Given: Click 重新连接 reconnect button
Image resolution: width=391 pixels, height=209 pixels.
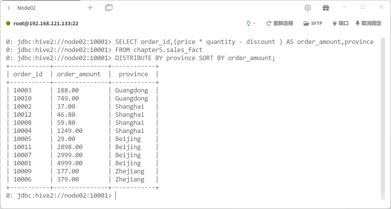Looking at the screenshot, I should (x=280, y=23).
